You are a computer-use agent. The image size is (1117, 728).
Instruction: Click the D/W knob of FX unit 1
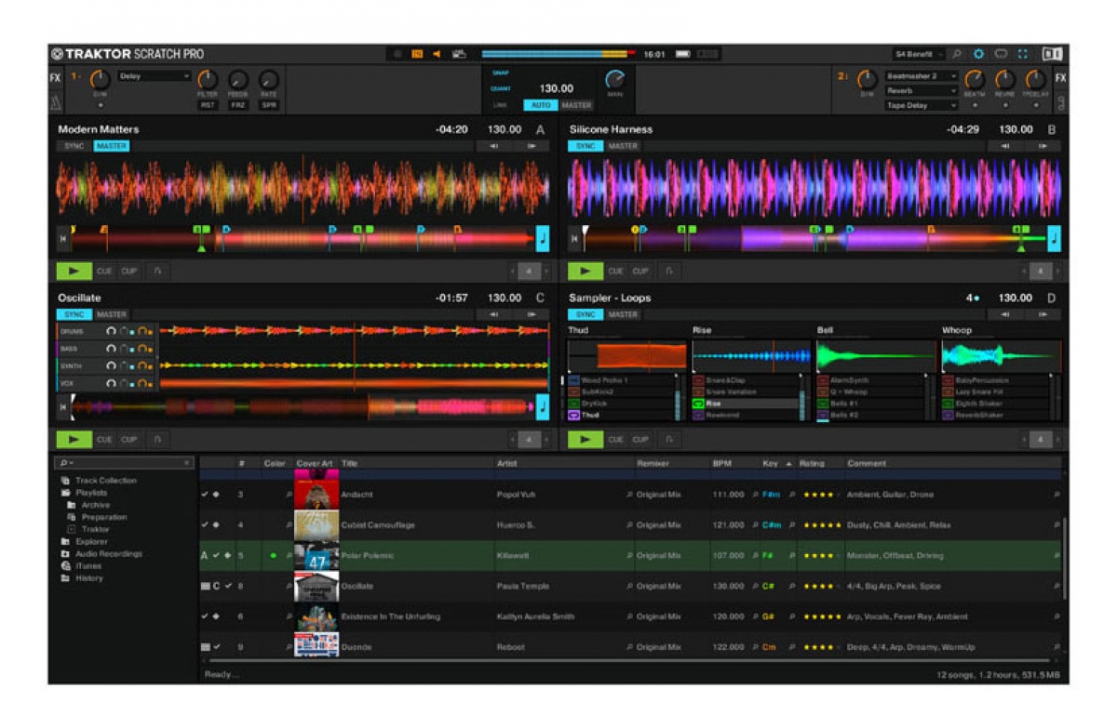100,80
